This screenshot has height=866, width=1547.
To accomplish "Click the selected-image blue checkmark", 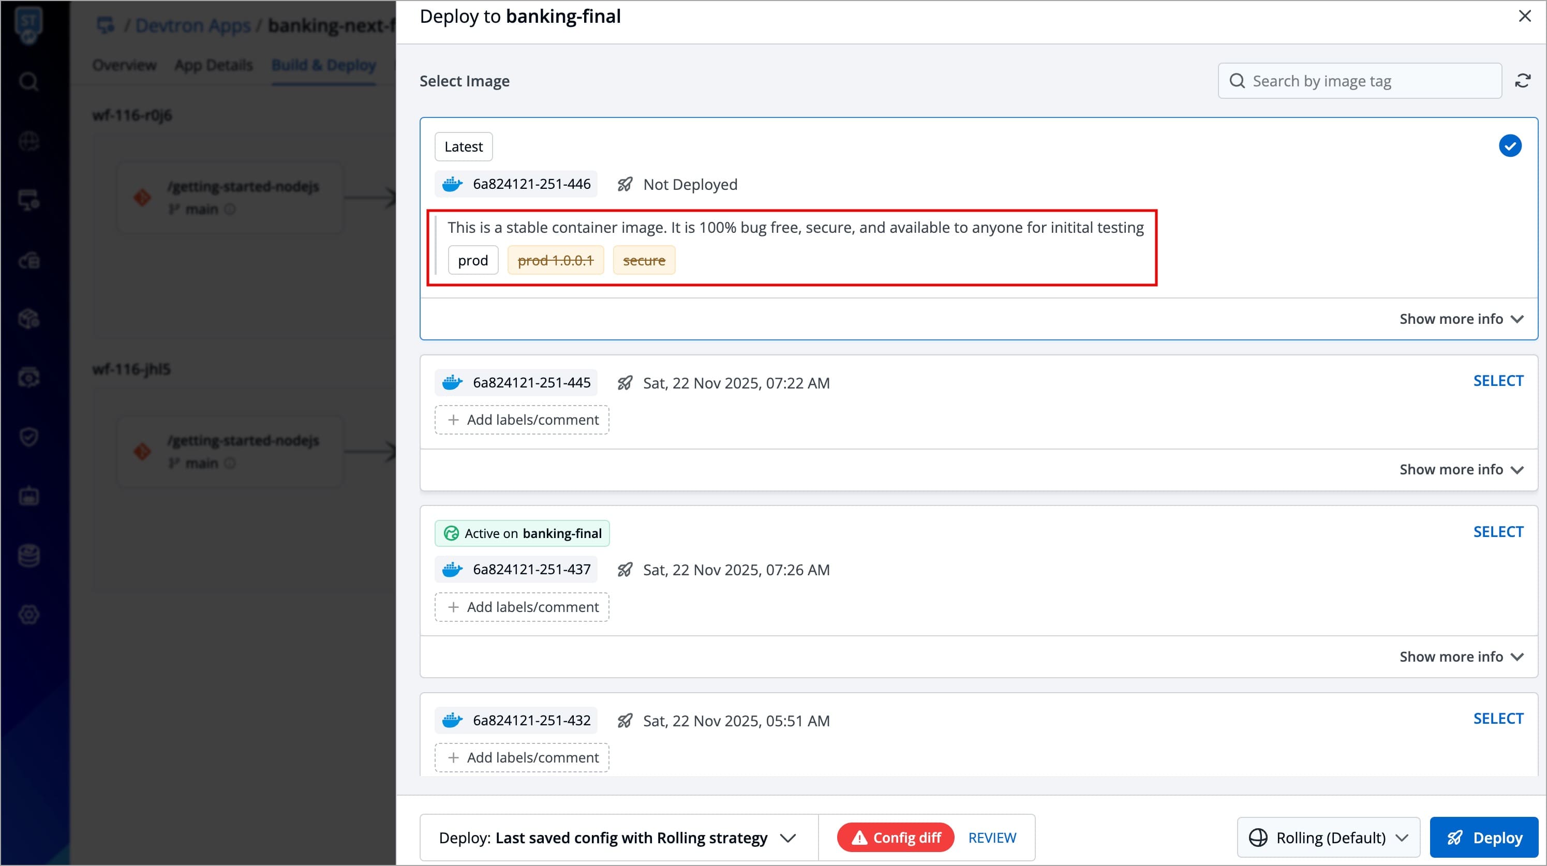I will tap(1509, 146).
